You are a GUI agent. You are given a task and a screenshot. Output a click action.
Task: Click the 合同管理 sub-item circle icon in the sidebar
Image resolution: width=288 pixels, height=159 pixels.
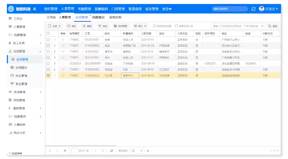click(13, 59)
